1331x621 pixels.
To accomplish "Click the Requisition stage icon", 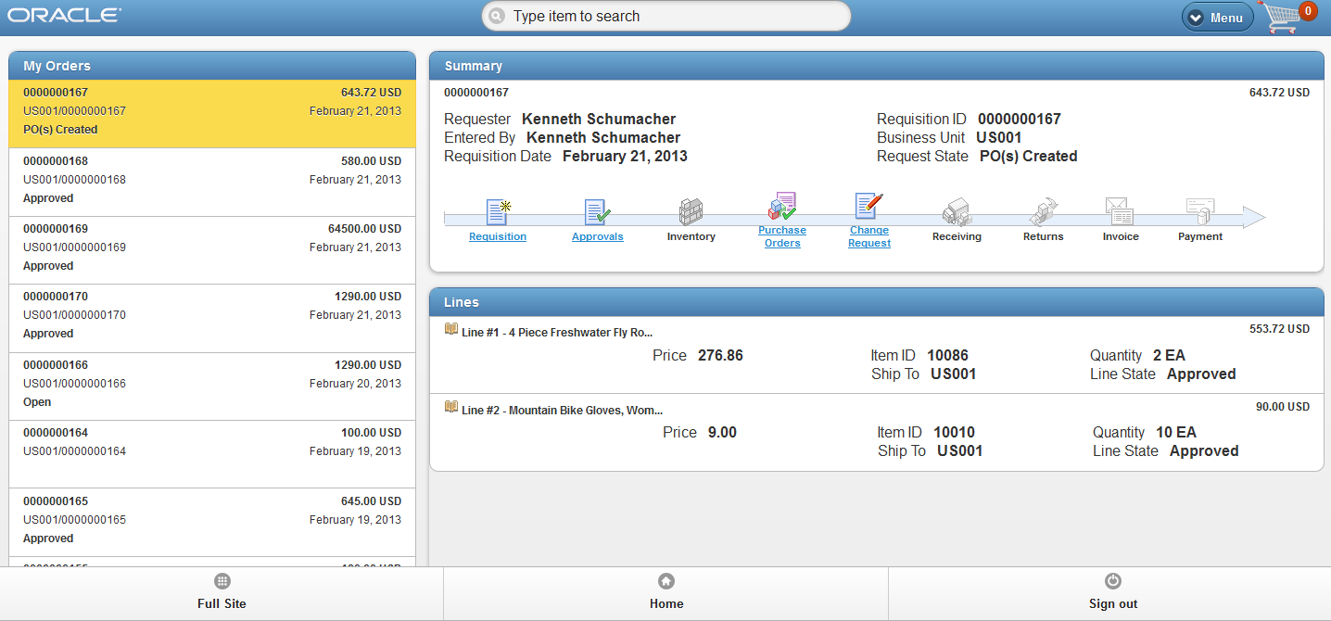I will (498, 212).
